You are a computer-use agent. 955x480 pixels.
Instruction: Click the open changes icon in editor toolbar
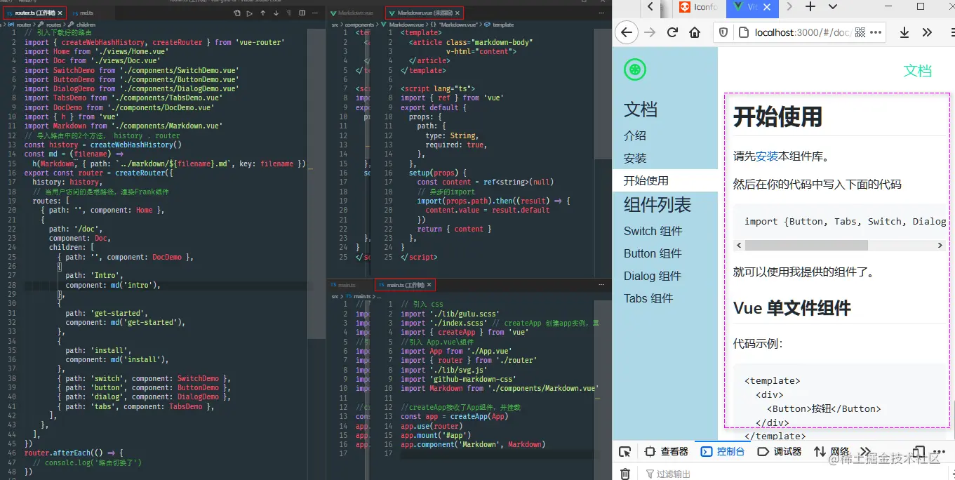pos(237,13)
